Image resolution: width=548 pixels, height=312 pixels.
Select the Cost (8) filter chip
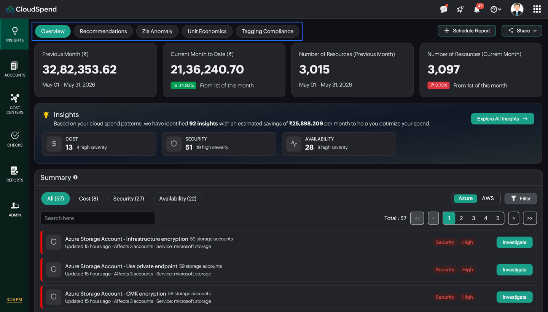click(89, 199)
